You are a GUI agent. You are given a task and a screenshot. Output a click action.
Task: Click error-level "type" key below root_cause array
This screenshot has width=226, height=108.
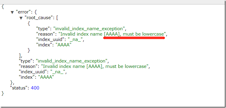[26, 61]
